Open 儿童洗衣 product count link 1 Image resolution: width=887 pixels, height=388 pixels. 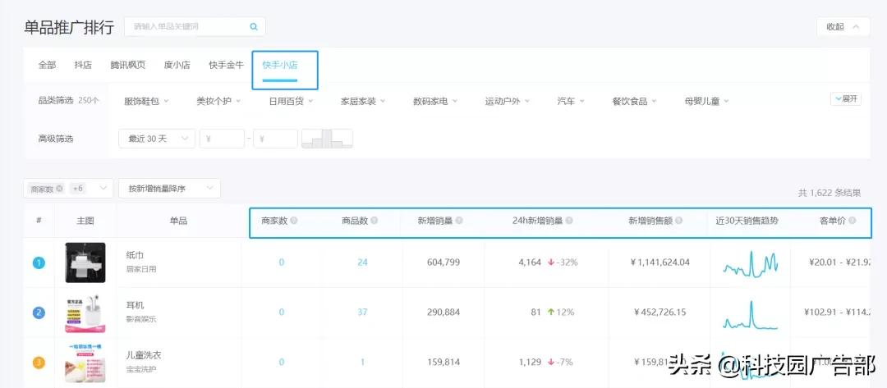pos(363,362)
